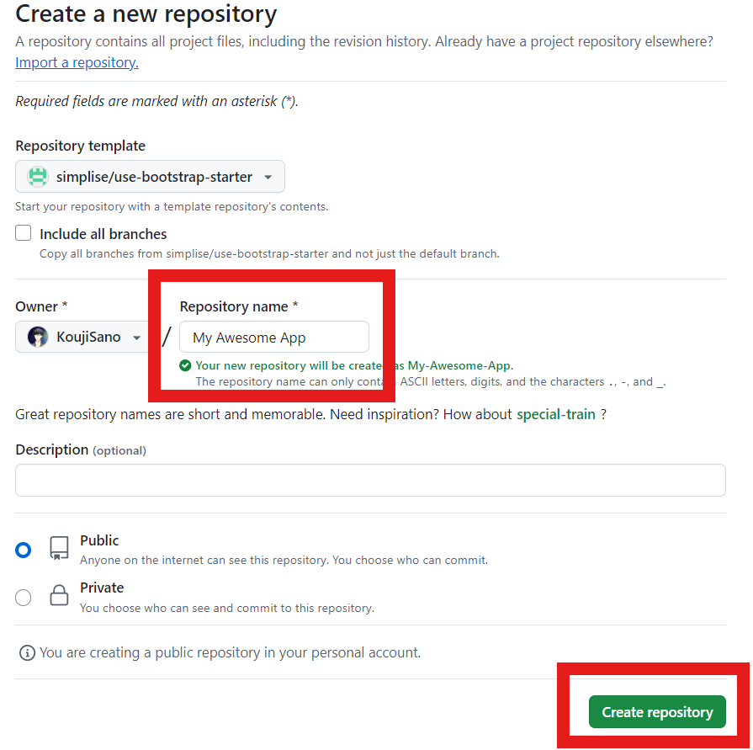Image resolution: width=753 pixels, height=750 pixels.
Task: Select the Public radio button
Action: (x=23, y=549)
